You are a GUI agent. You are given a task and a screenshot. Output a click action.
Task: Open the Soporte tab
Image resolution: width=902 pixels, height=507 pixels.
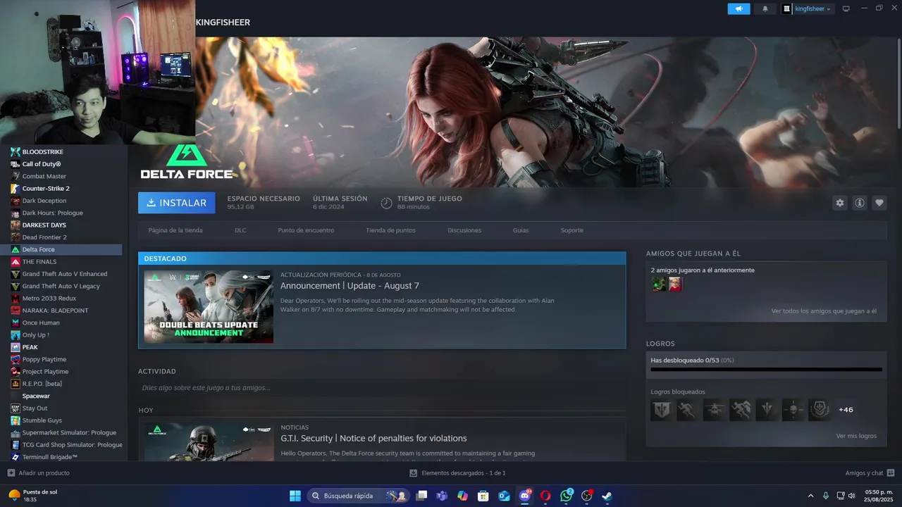pyautogui.click(x=572, y=230)
